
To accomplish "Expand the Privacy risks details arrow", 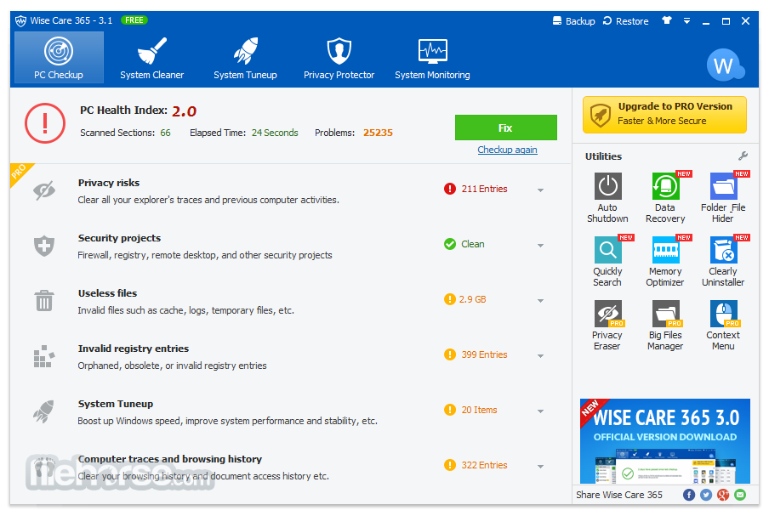I will point(540,190).
